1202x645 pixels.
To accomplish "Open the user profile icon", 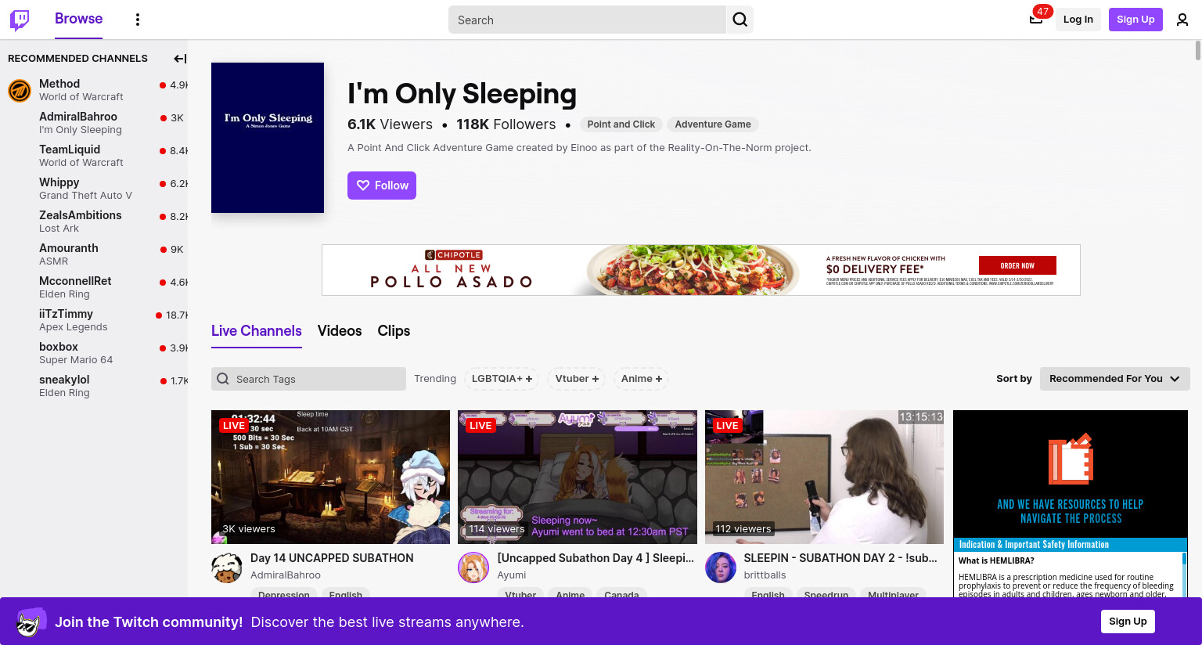I will pos(1182,20).
